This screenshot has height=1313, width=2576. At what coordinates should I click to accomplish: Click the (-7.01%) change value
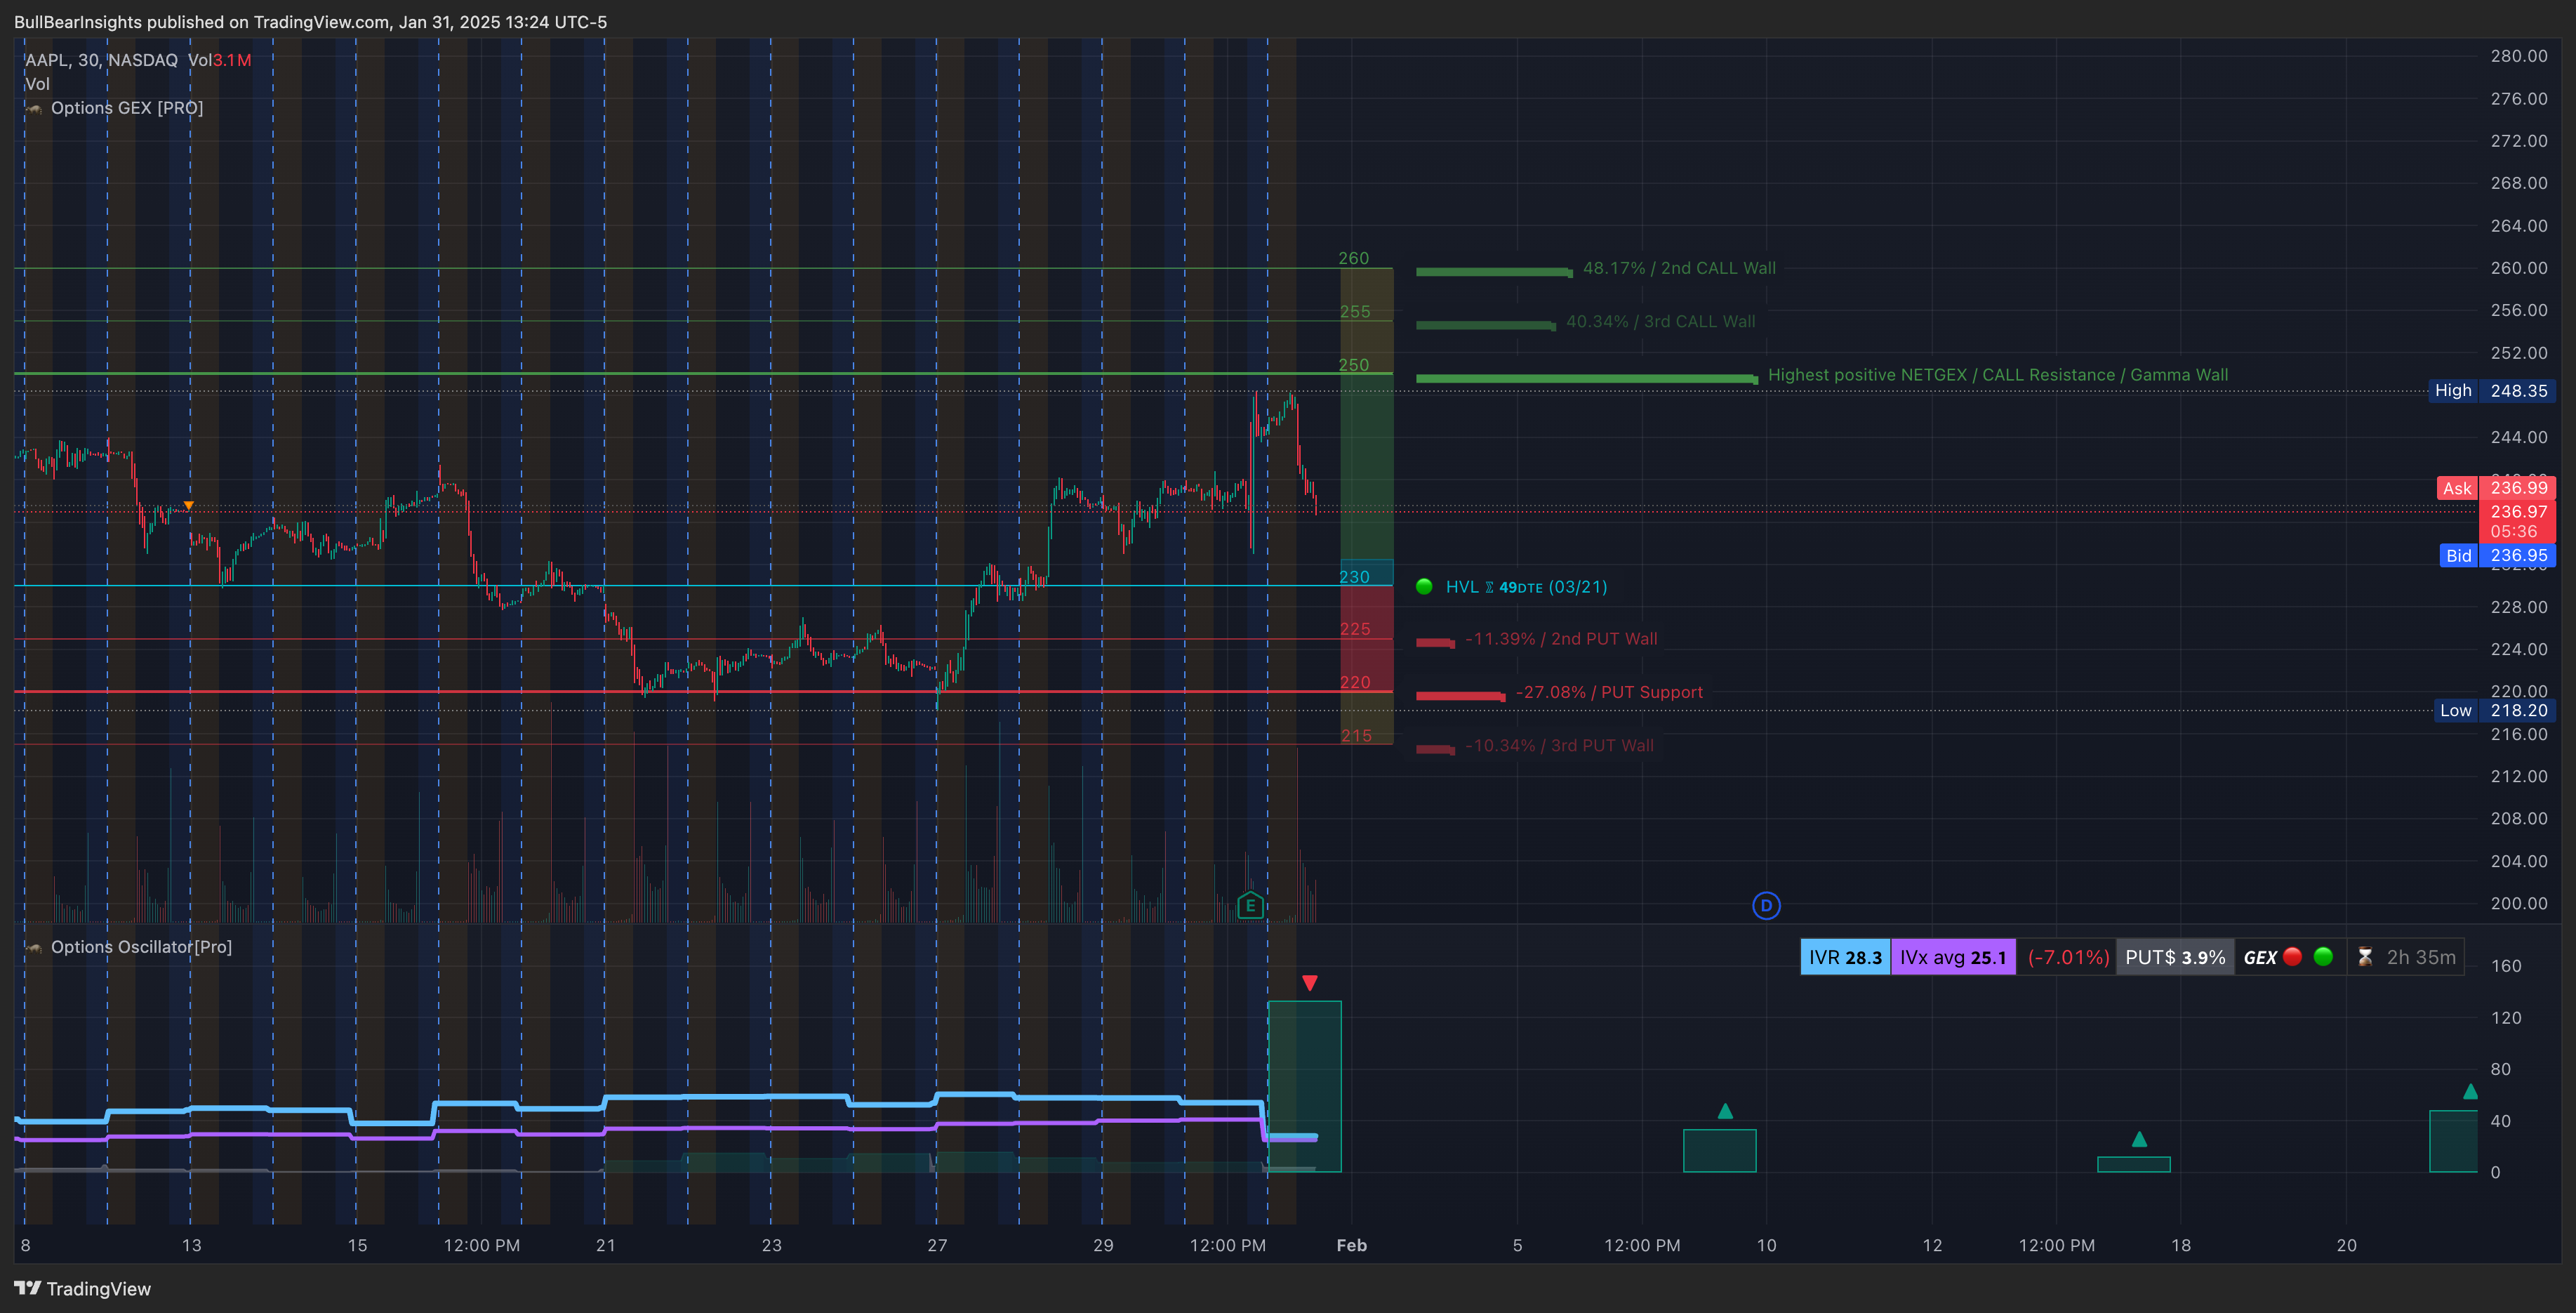pos(2068,957)
